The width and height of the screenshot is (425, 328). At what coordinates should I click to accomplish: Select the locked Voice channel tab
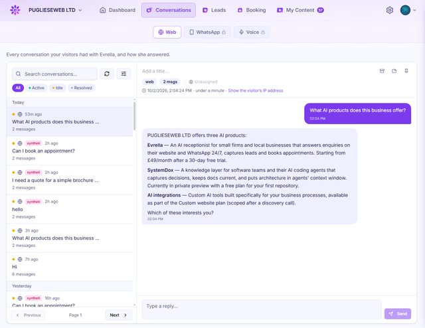pyautogui.click(x=252, y=32)
